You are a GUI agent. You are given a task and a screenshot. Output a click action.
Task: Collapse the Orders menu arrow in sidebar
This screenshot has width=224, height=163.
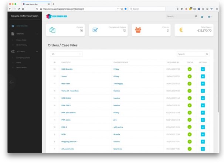coord(37,34)
